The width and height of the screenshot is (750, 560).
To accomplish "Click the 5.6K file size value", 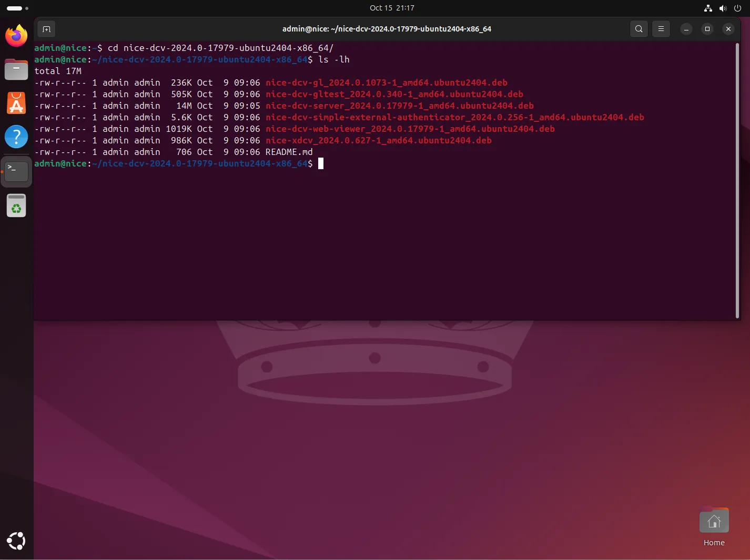I will point(181,117).
